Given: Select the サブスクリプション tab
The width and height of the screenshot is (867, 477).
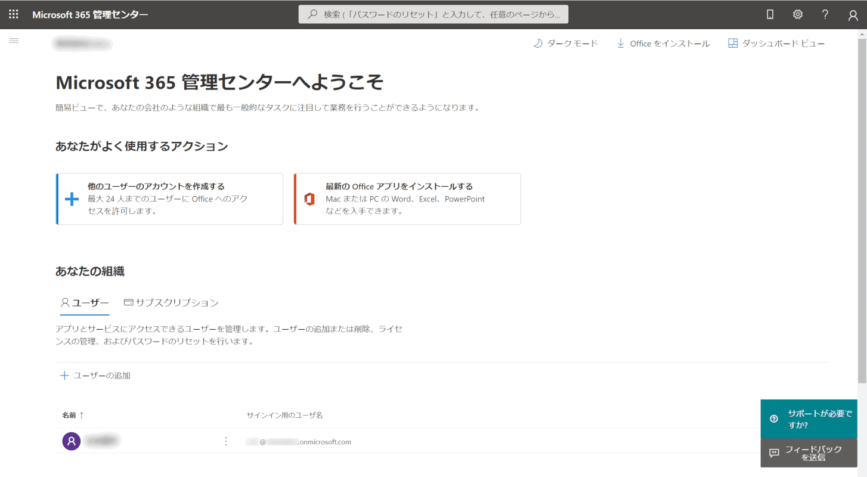Looking at the screenshot, I should (x=171, y=303).
